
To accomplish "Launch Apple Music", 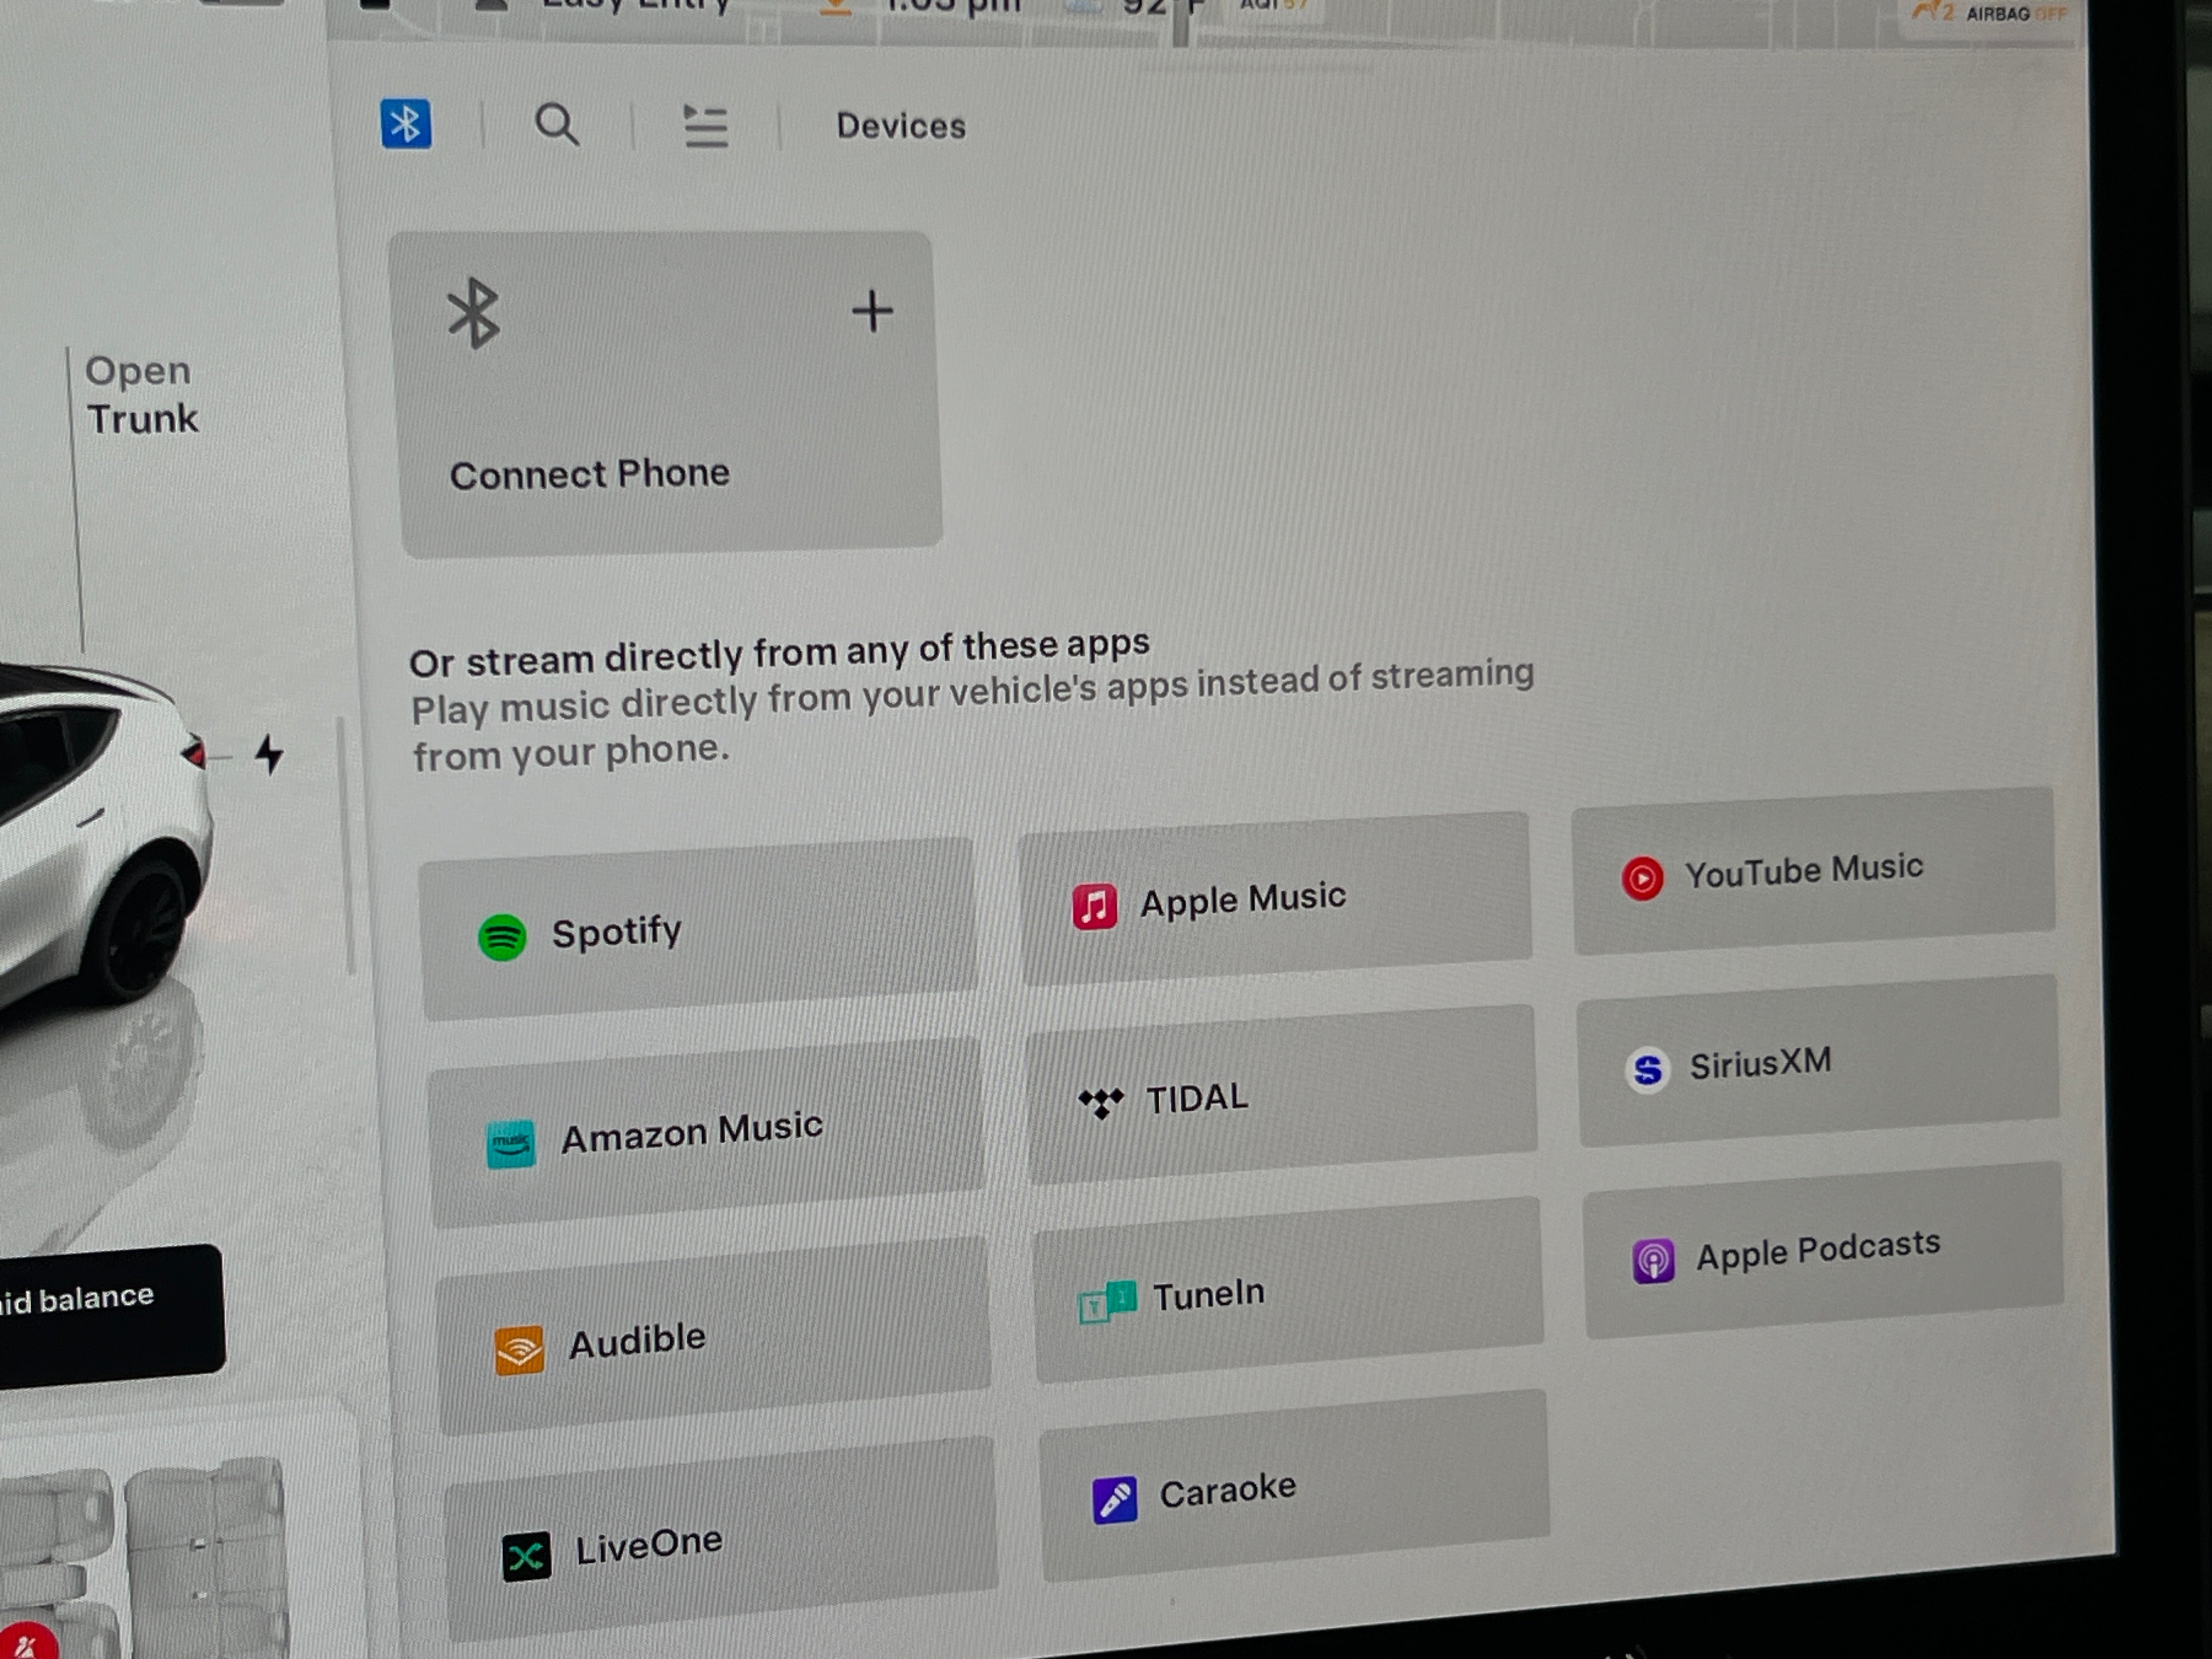I will point(1275,898).
